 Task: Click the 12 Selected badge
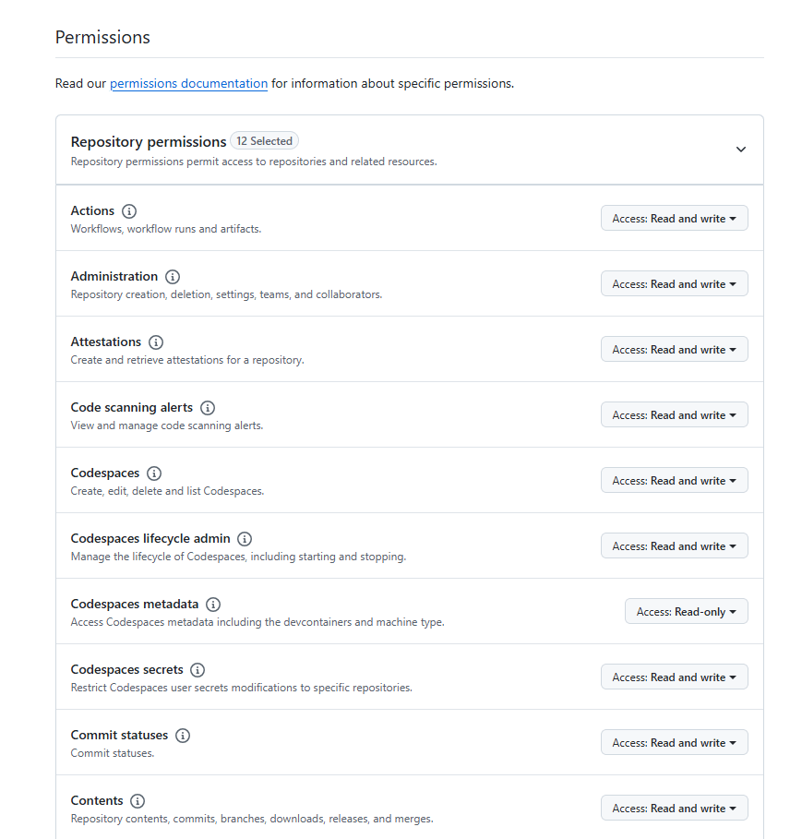[264, 141]
